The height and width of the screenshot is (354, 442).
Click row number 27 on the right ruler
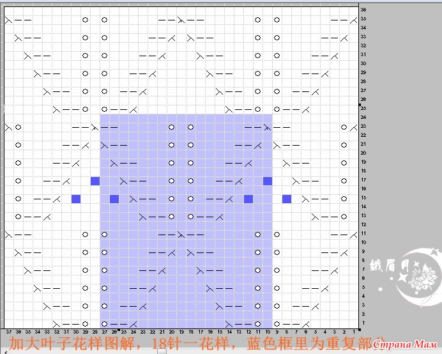(x=363, y=90)
